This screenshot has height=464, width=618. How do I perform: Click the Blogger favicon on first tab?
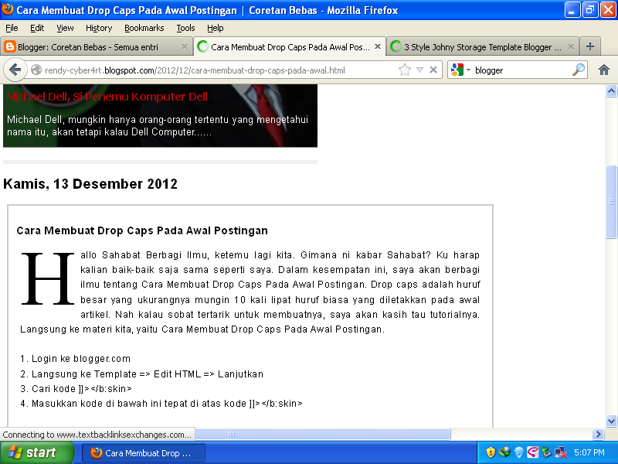pyautogui.click(x=9, y=46)
